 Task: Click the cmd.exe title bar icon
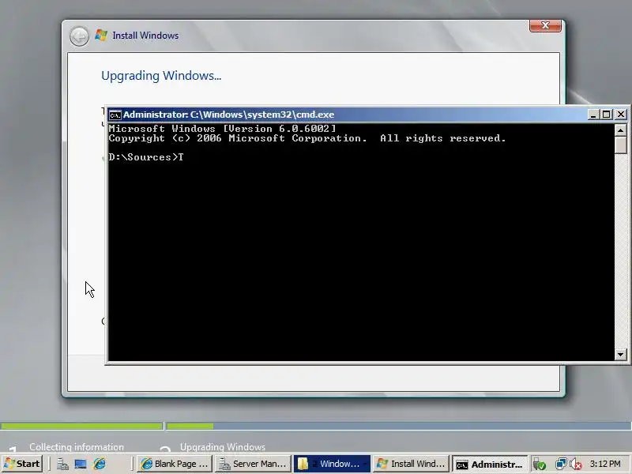point(115,115)
